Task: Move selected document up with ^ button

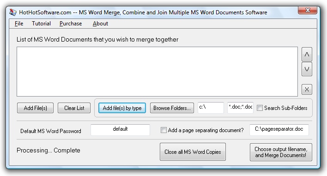Action: click(x=307, y=54)
